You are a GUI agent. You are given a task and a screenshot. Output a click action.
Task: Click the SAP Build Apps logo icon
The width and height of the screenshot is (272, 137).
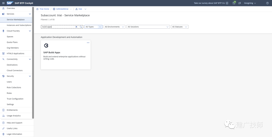(46, 45)
